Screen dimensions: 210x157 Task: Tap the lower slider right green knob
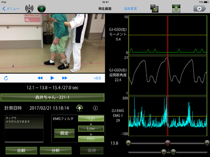pos(173,152)
